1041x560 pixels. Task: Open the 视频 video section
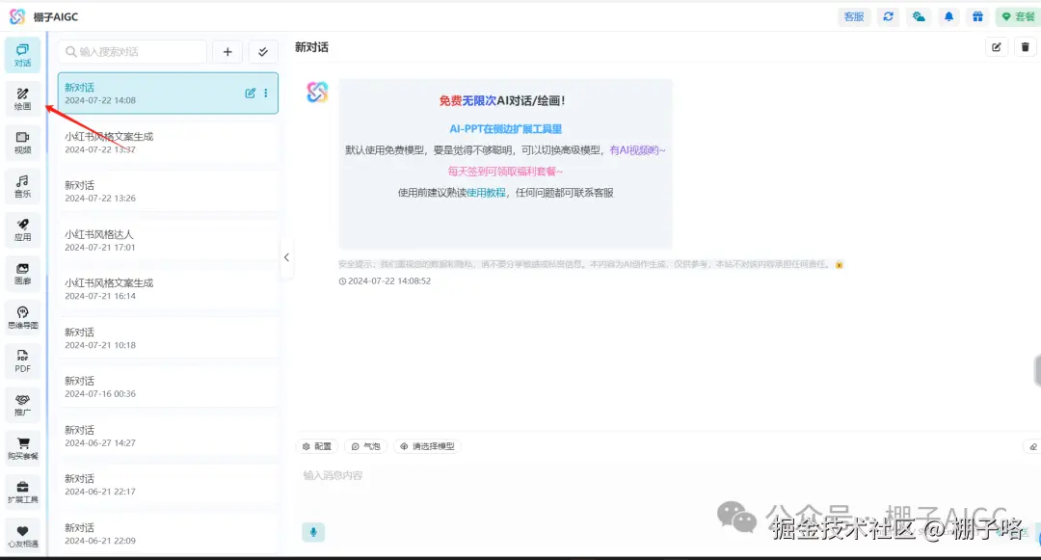pos(22,141)
